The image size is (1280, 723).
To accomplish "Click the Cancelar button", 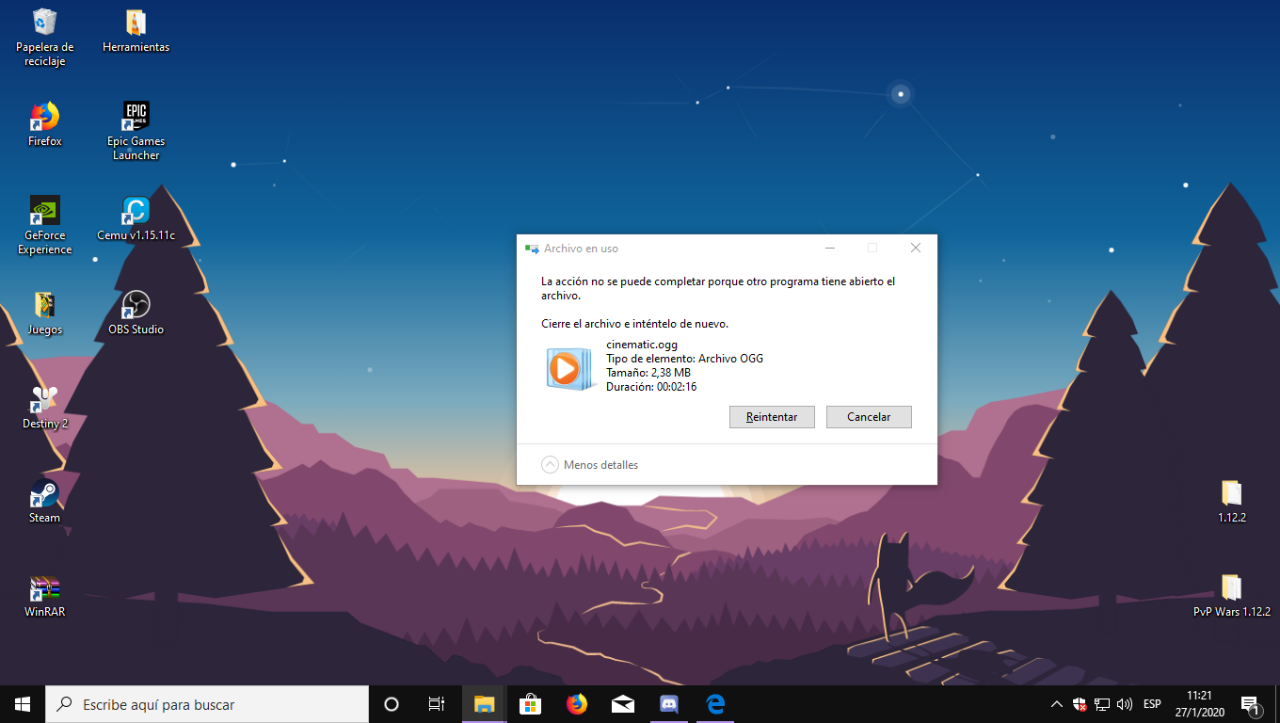I will [869, 417].
